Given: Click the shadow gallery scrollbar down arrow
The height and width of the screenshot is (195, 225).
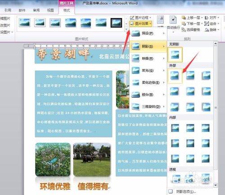Looking at the screenshot, I should (x=216, y=185).
